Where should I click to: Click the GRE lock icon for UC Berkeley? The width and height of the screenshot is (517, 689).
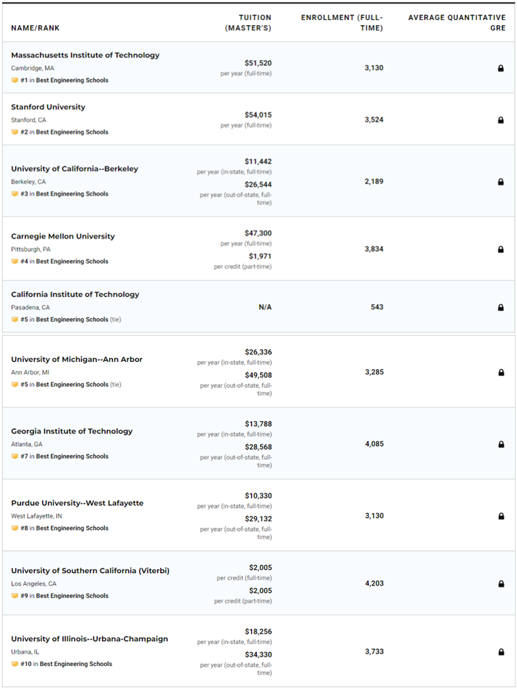pos(501,182)
